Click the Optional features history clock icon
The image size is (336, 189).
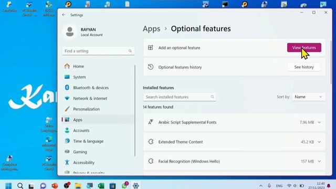coord(151,67)
